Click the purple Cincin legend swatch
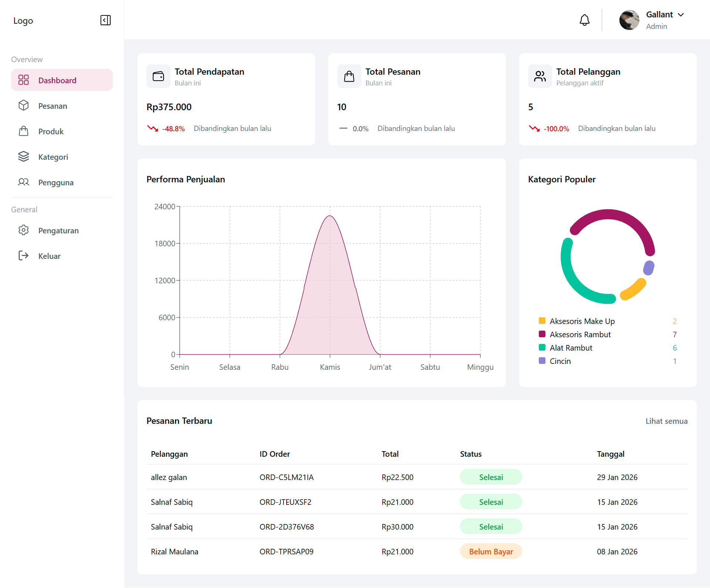Screen dimensions: 710x588 (542, 361)
